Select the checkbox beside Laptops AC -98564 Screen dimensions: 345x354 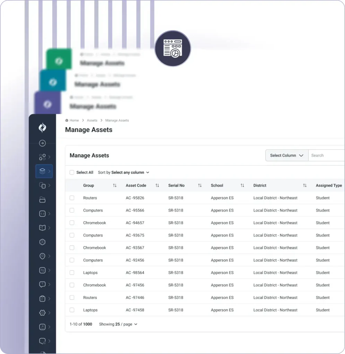(72, 272)
